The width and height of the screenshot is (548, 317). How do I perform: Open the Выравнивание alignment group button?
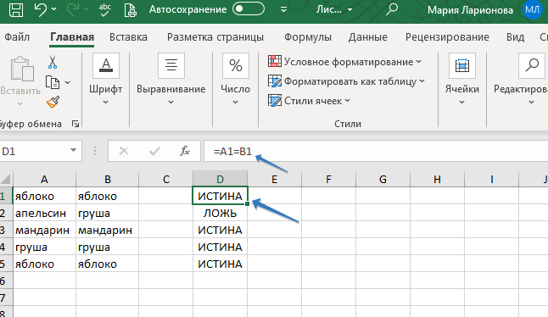coord(171,80)
